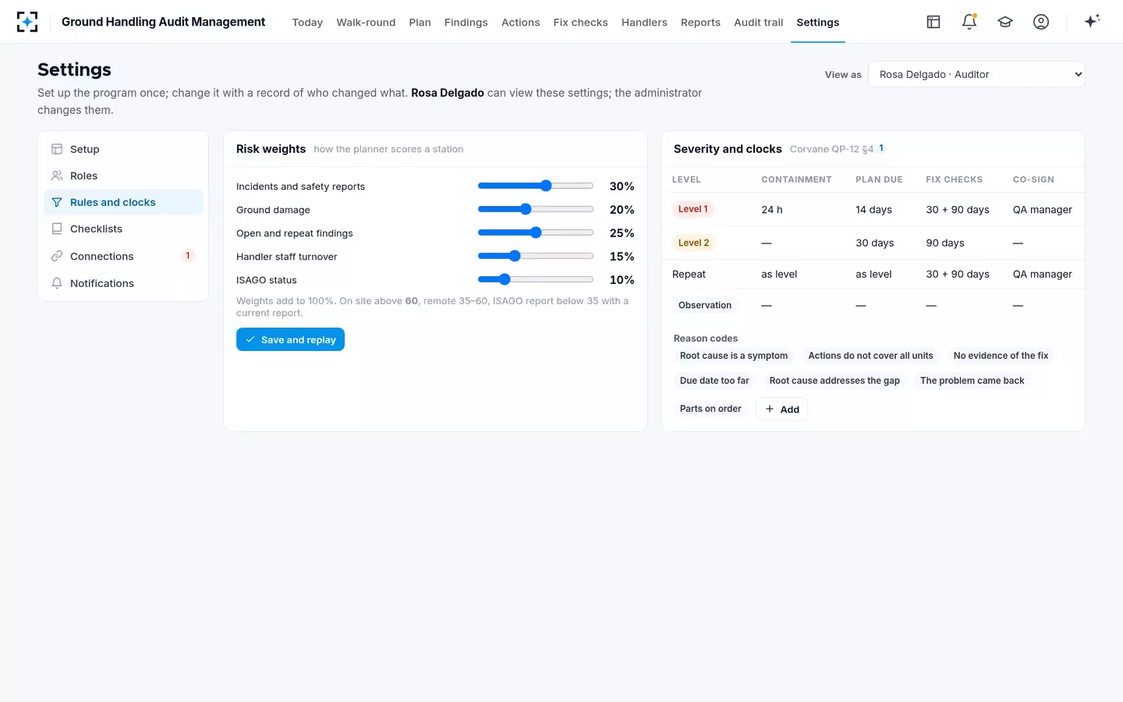Open the sparkle assistant icon
The image size is (1123, 702).
pyautogui.click(x=1092, y=21)
